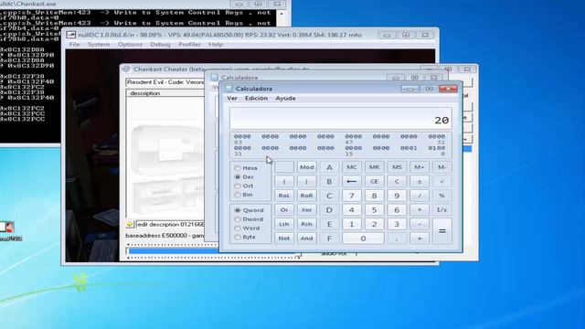Open the System menu in nullDC
585x329 pixels.
(99, 45)
